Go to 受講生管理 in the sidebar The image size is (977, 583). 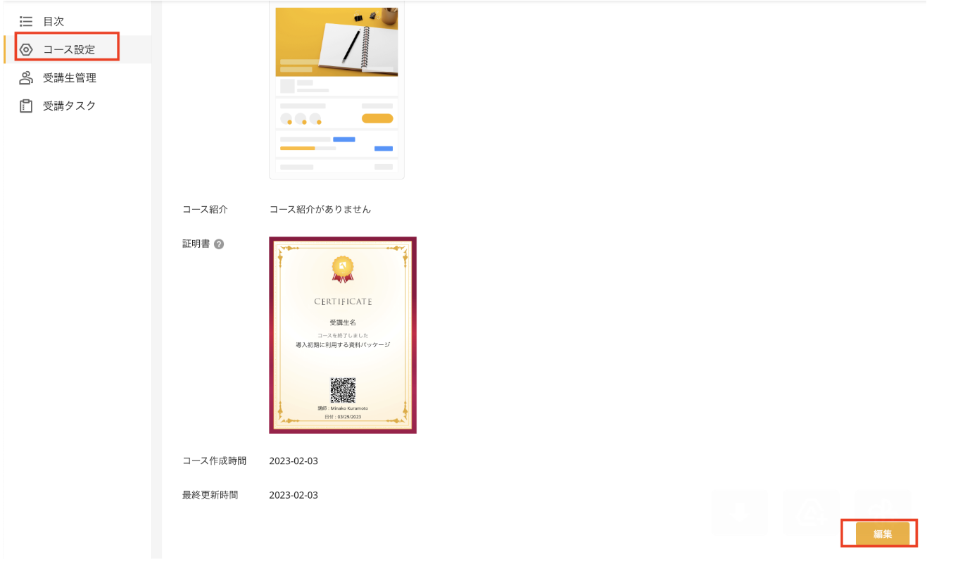[x=77, y=78]
